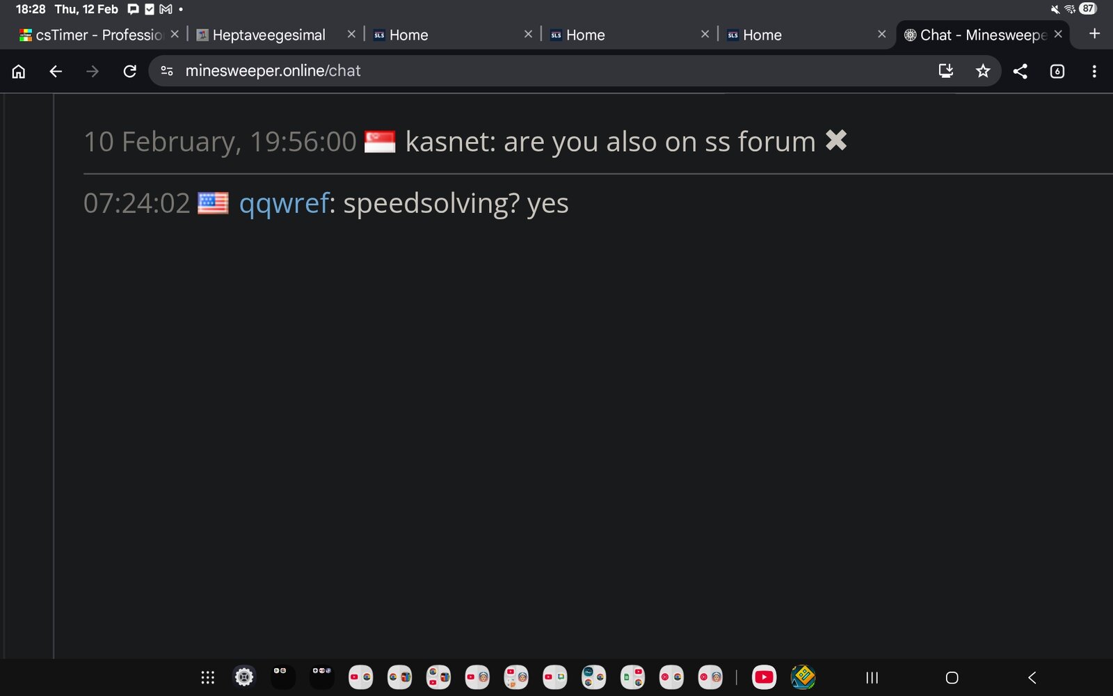
Task: Go back to the previous page
Action: tap(56, 71)
